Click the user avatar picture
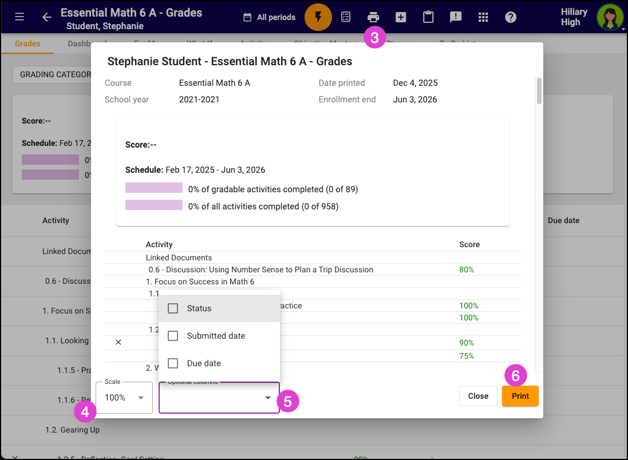Screen dimensions: 628x460 coord(610,17)
